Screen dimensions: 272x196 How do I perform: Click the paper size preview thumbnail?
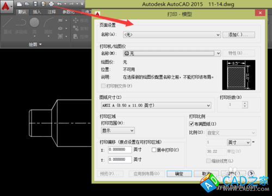click(239, 75)
